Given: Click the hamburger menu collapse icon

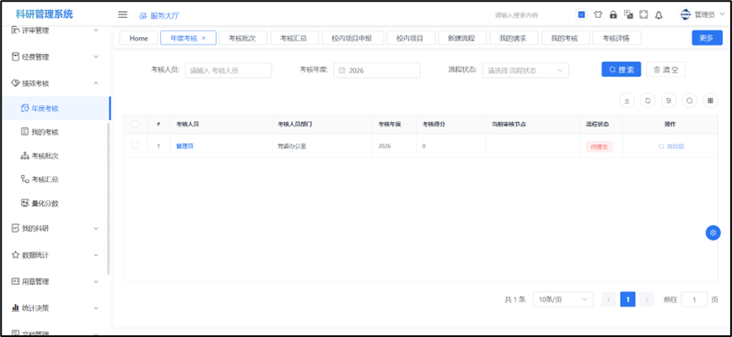Looking at the screenshot, I should pyautogui.click(x=122, y=14).
